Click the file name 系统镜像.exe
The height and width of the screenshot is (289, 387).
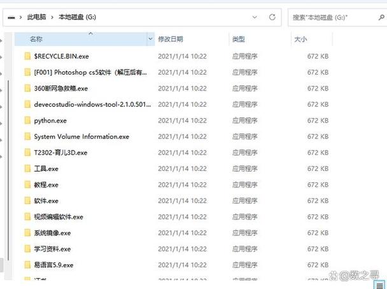tap(52, 233)
